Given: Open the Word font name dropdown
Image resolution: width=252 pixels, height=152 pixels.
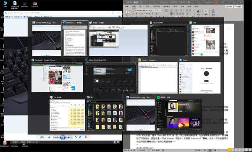Looking at the screenshot, I should point(145,10).
